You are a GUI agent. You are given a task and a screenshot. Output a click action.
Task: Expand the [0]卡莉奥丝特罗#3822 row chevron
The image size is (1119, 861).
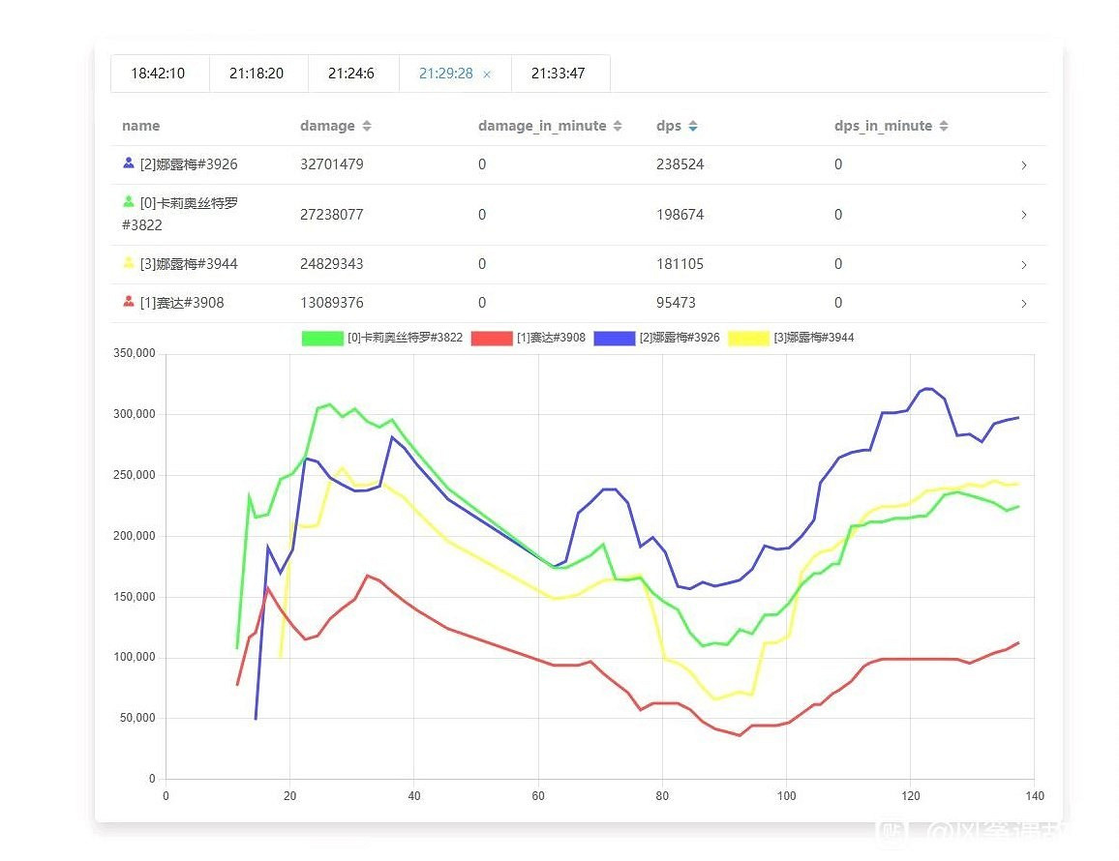pos(1023,215)
